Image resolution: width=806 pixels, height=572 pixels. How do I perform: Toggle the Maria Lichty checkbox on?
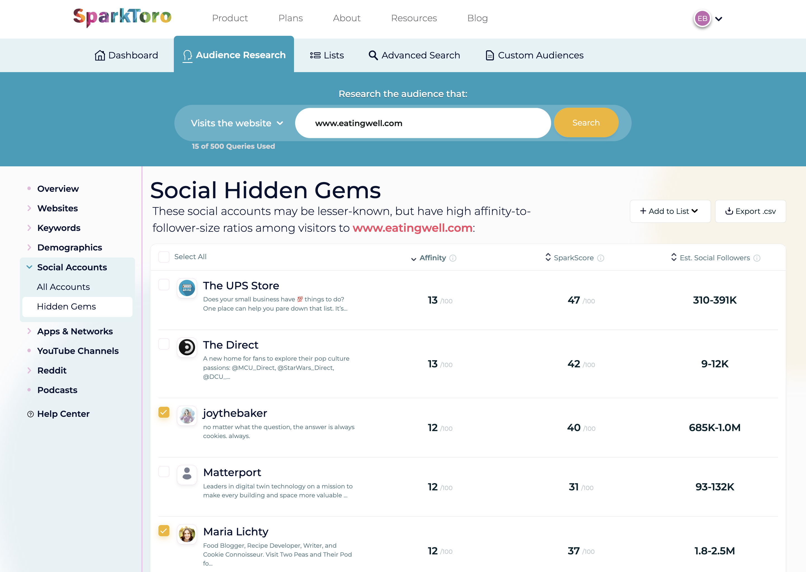pyautogui.click(x=164, y=531)
